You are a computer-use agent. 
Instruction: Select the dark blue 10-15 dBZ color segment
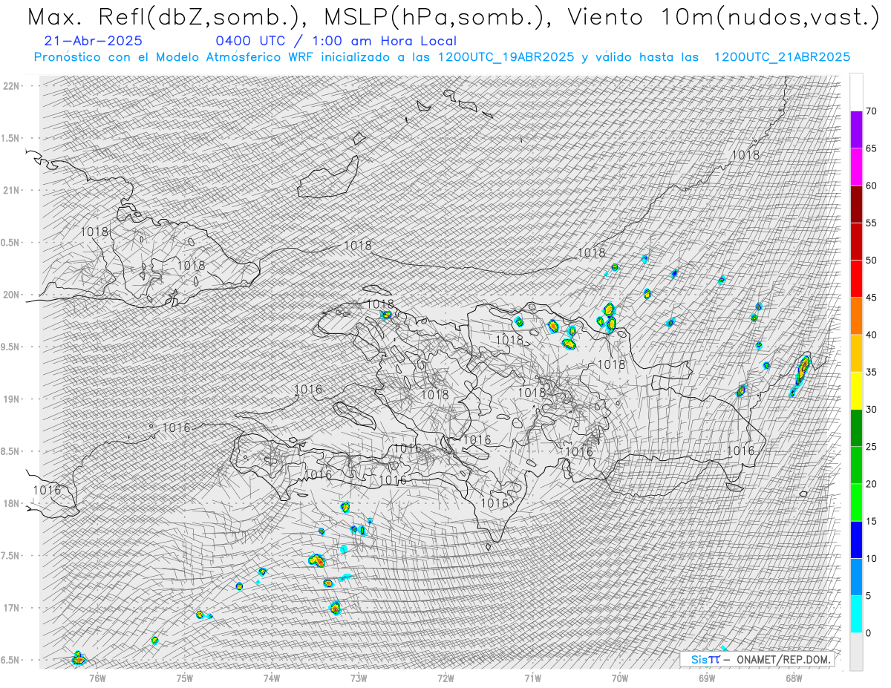[856, 540]
